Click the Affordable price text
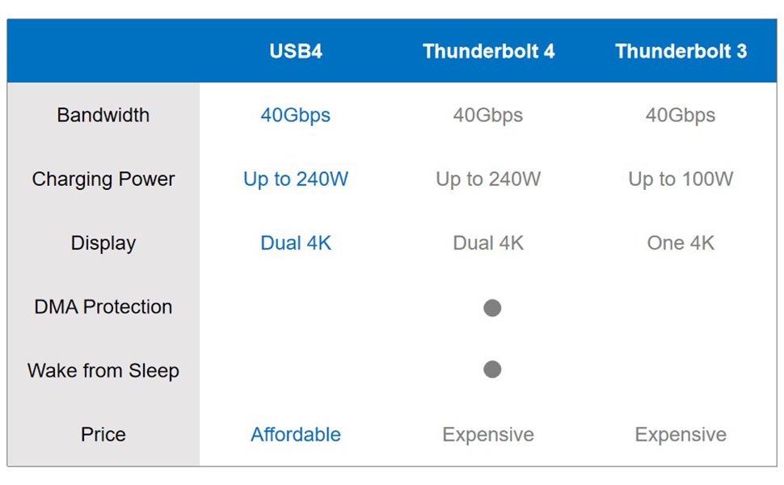 click(296, 434)
